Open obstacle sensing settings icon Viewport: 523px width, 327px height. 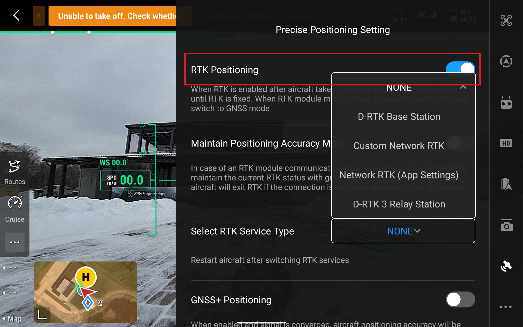pos(506,61)
